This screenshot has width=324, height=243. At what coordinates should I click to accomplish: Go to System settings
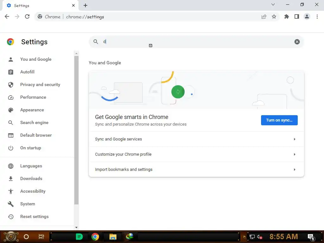pyautogui.click(x=28, y=204)
